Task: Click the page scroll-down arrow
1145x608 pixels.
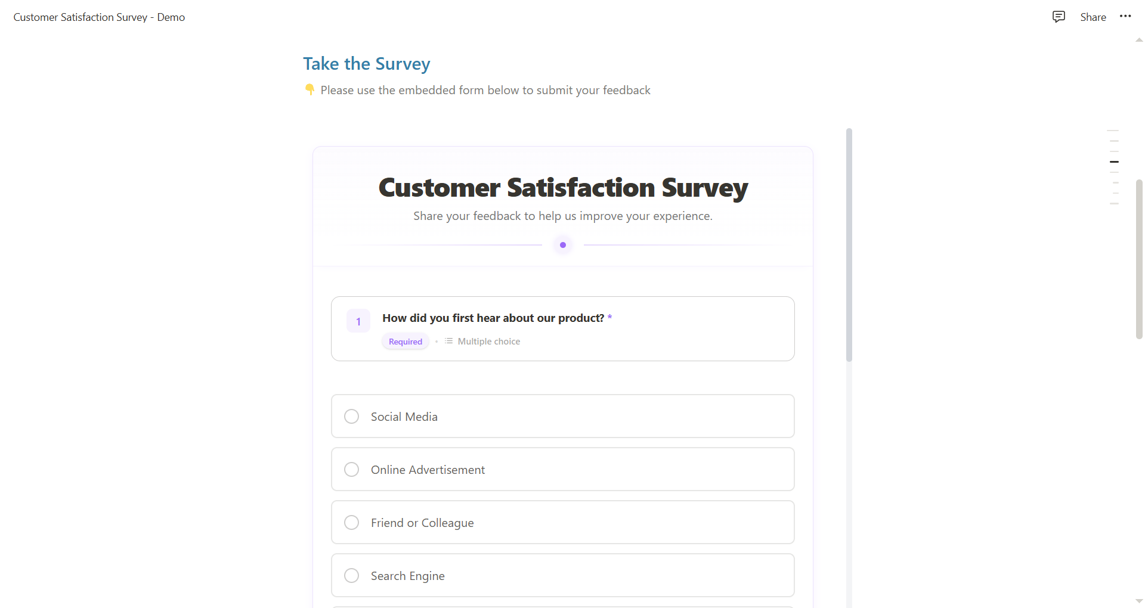Action: (x=1139, y=601)
